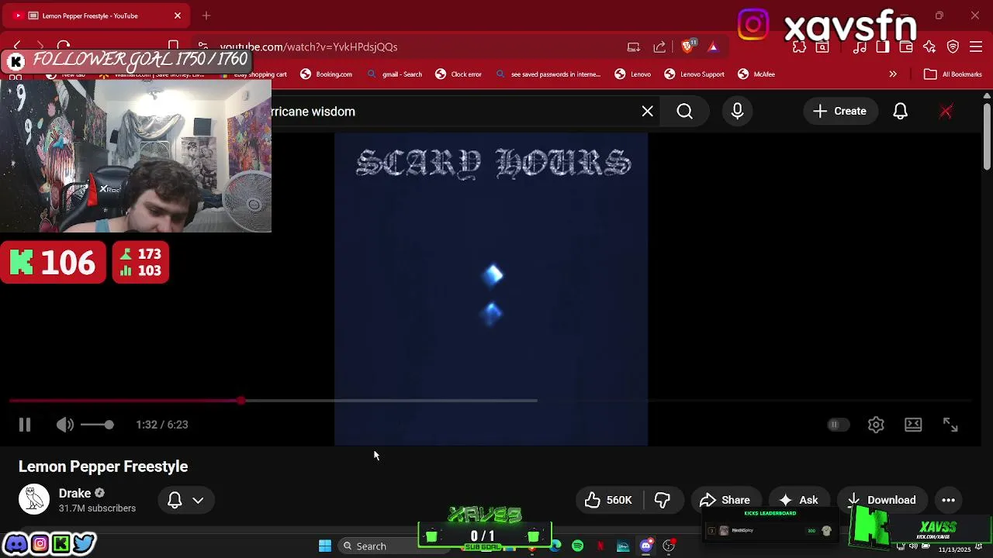Click the share page icon in address bar
993x558 pixels.
659,46
